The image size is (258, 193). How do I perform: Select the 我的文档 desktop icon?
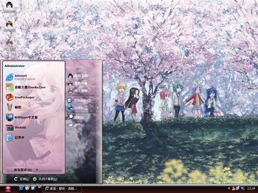(10, 7)
